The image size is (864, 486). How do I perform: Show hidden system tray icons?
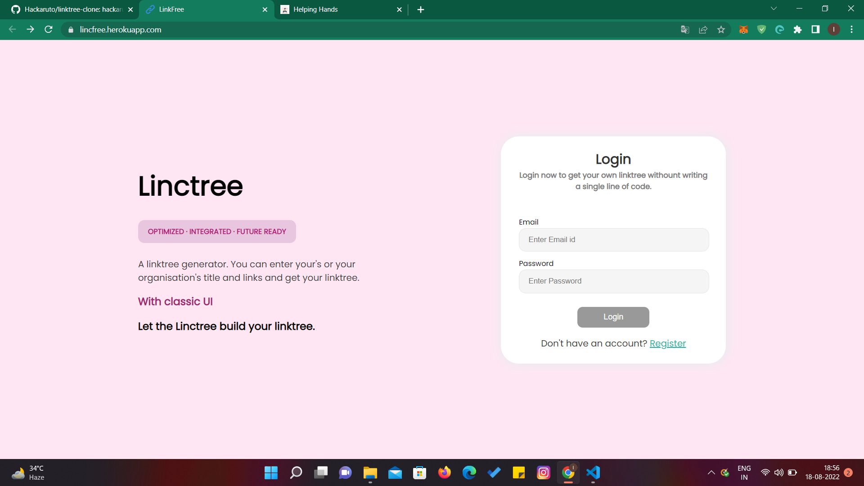click(x=711, y=472)
